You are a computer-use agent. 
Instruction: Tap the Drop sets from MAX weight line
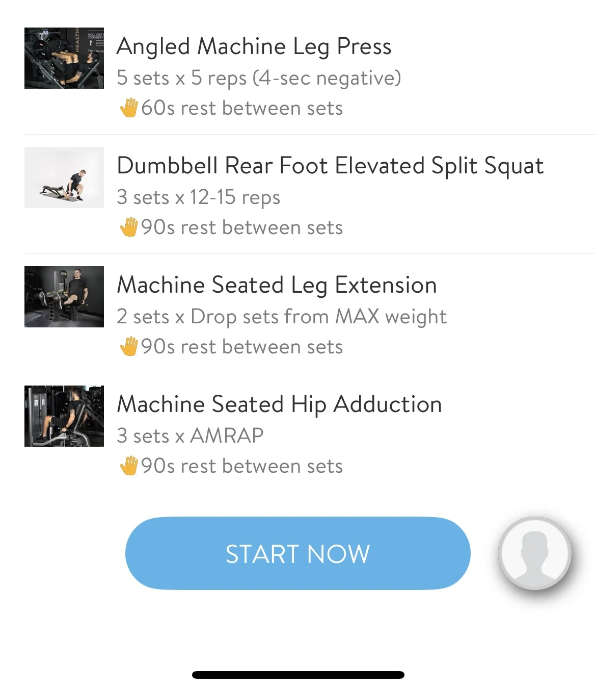point(282,317)
